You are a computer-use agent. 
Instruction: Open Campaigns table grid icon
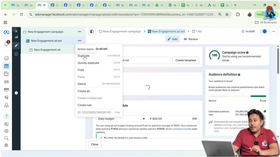coord(7,66)
